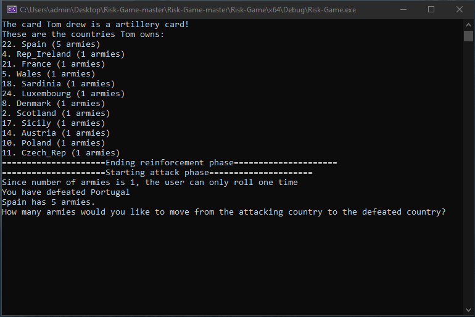Click the "4. Rep_Ireland" country line
The image size is (475, 317).
(64, 54)
